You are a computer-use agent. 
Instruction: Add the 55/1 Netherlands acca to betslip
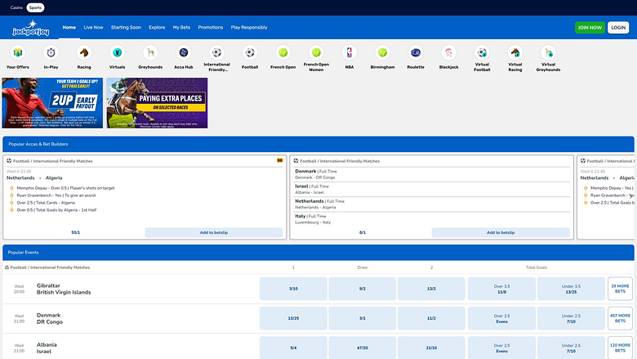(214, 232)
